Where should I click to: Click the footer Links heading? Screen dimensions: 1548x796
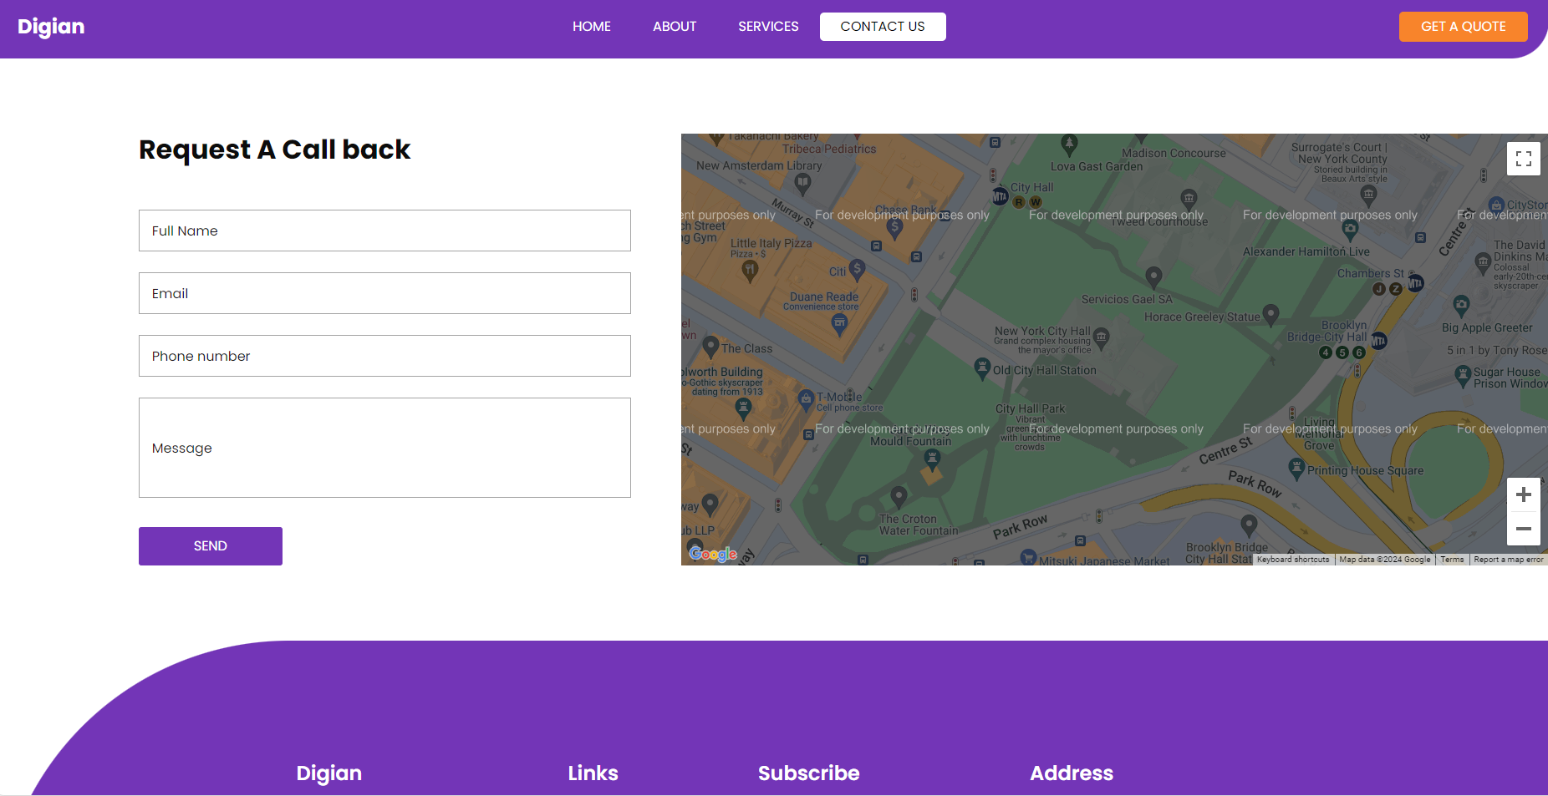pyautogui.click(x=593, y=773)
